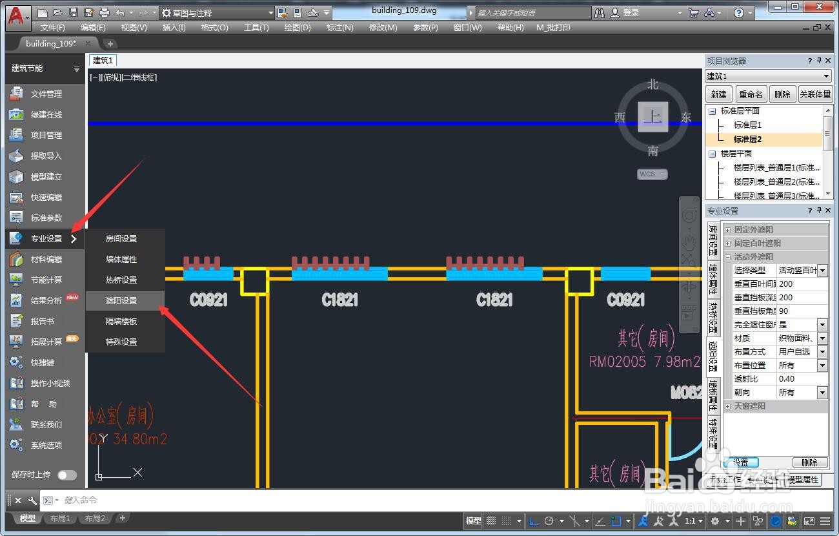Expand the 天窗遮阳 section
839x536 pixels.
(728, 406)
